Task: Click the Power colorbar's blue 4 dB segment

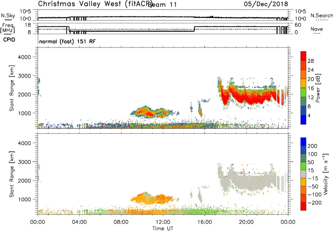Action: point(303,120)
